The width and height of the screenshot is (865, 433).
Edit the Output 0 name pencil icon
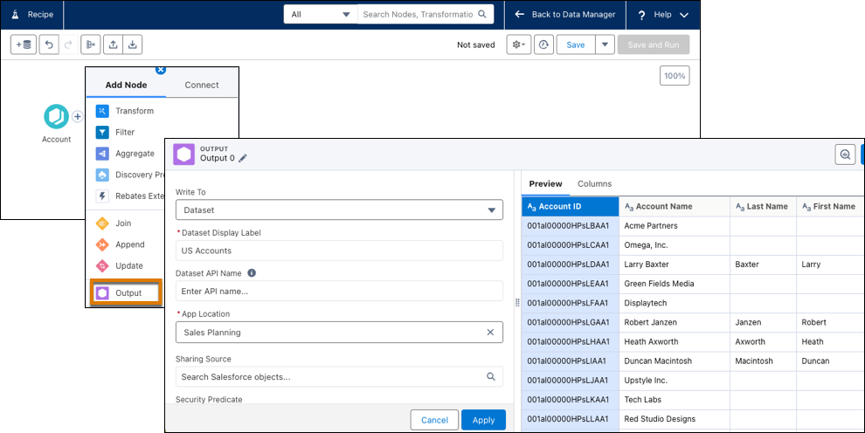[x=243, y=159]
